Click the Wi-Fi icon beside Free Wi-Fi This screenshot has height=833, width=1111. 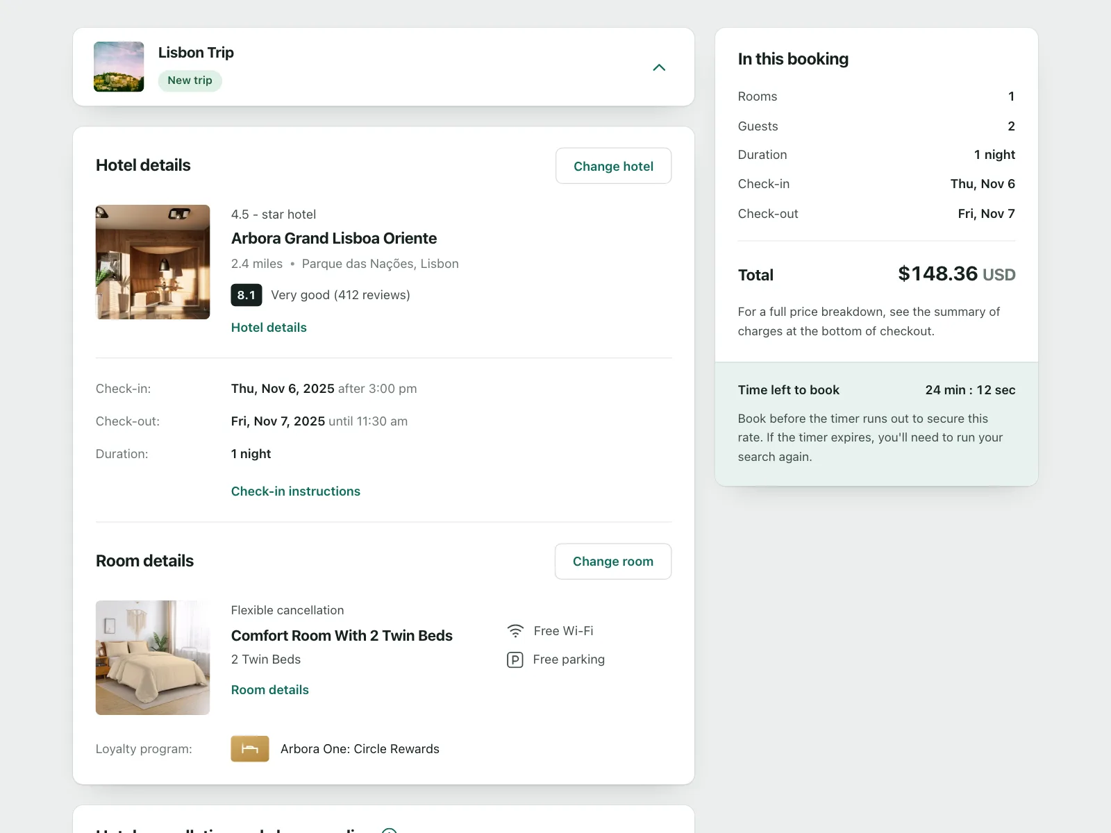[x=515, y=631]
